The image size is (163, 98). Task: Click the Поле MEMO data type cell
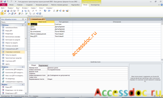pyautogui.click(x=63, y=31)
